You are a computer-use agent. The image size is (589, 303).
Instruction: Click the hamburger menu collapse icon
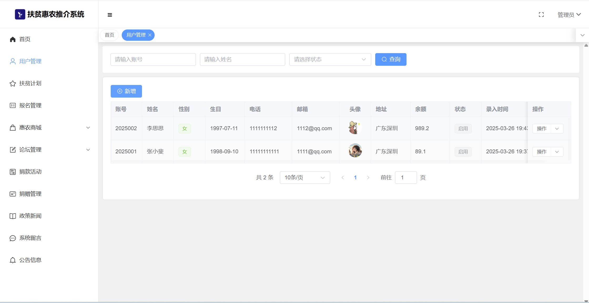pyautogui.click(x=110, y=15)
